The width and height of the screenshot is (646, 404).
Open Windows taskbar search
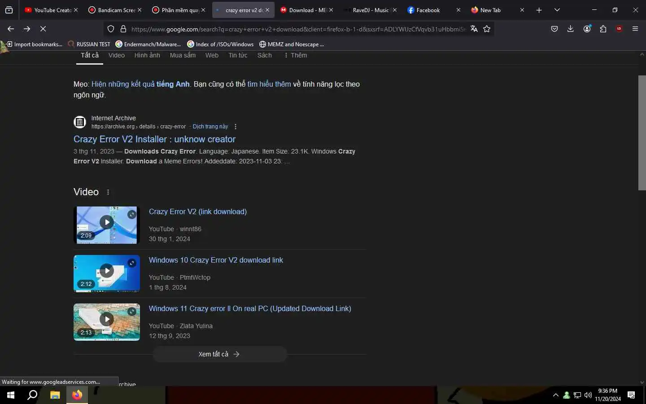(32, 395)
